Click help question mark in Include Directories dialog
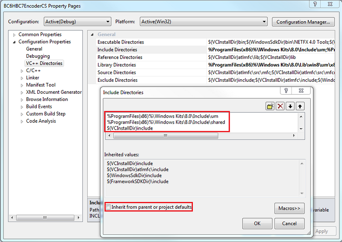The image size is (342, 242). [286, 90]
